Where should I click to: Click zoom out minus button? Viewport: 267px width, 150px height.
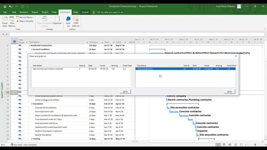pos(246,145)
